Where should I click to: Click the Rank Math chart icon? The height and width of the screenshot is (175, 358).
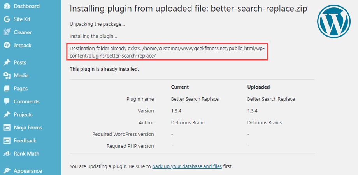pos(7,154)
